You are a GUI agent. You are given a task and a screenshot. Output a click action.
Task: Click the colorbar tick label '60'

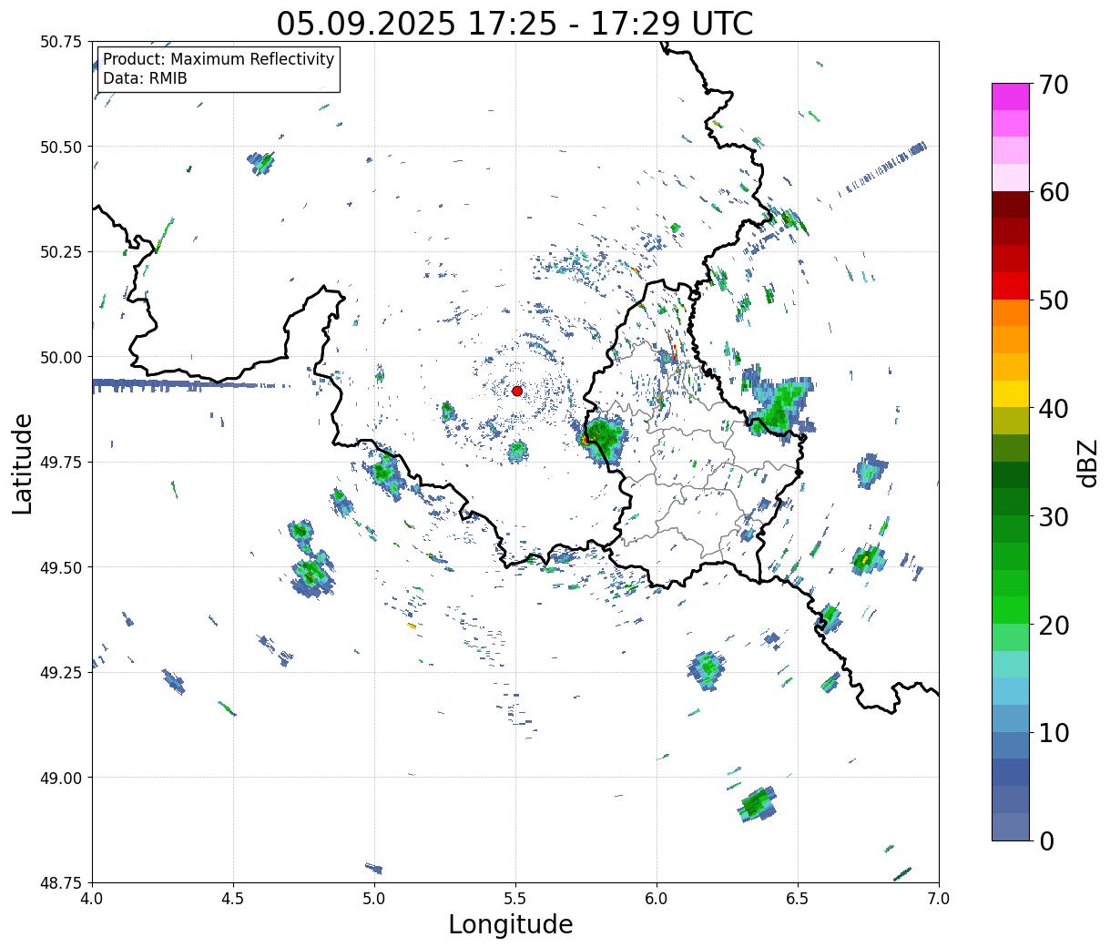pos(1053,192)
